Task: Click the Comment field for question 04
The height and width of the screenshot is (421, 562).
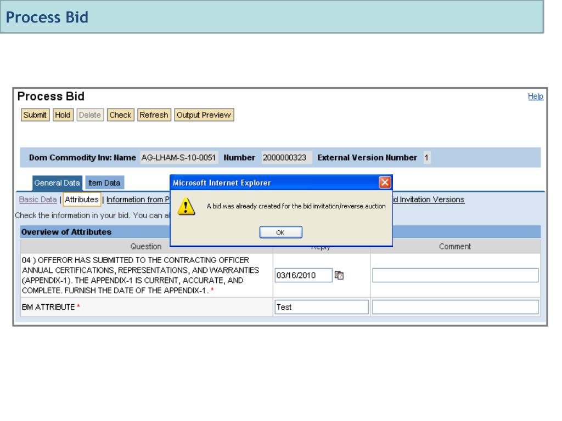Action: tap(455, 275)
